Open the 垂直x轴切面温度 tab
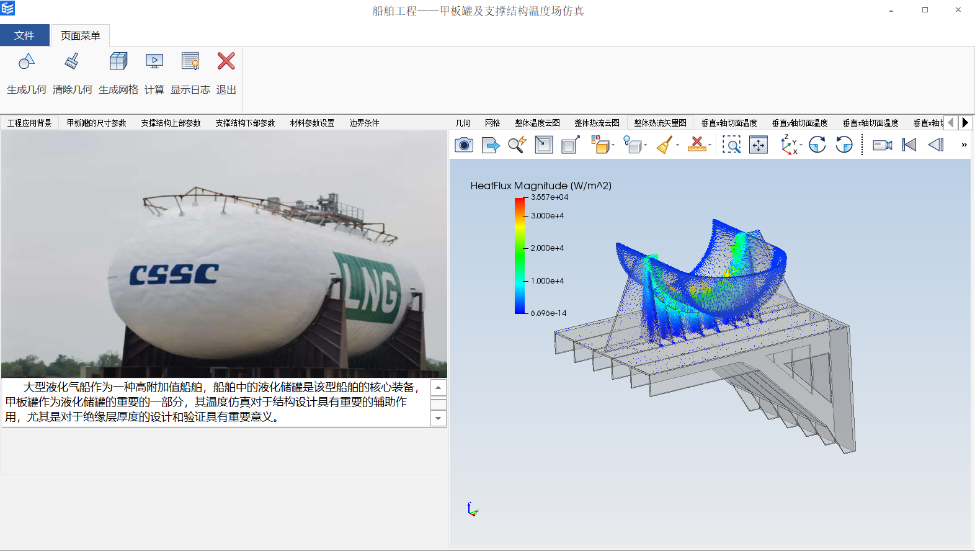 (729, 123)
